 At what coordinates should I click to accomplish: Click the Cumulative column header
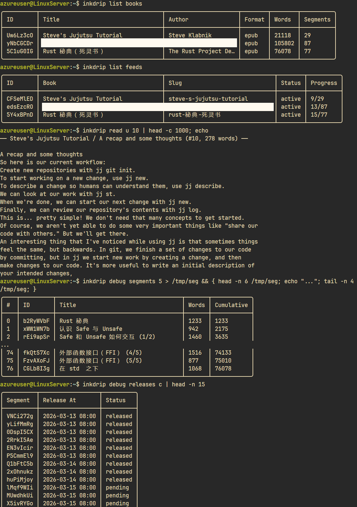(x=231, y=305)
